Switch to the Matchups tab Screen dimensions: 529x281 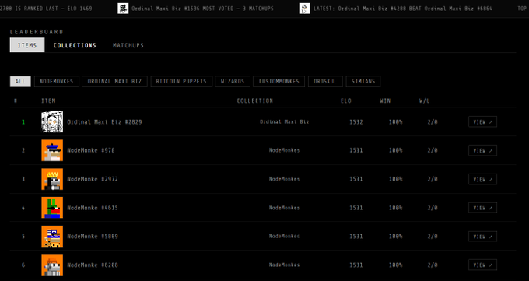[x=128, y=45]
